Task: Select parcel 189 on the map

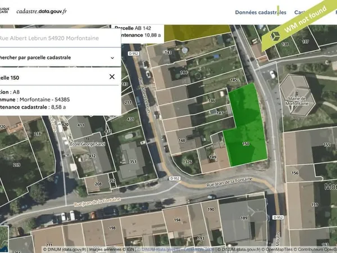Action: coord(244,218)
